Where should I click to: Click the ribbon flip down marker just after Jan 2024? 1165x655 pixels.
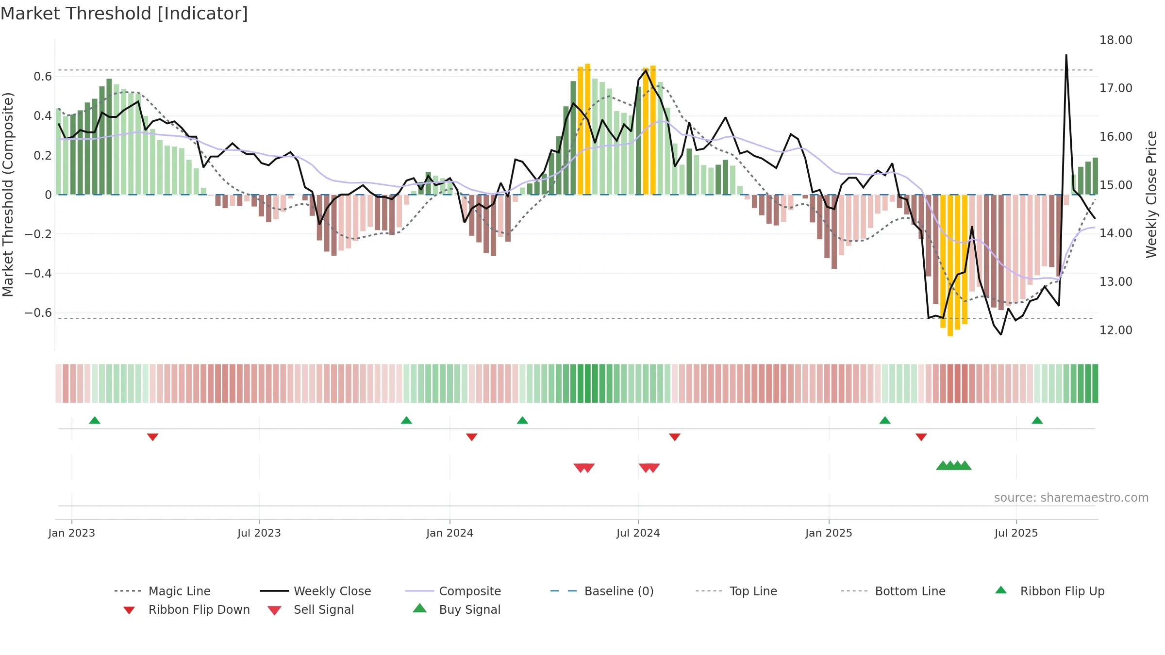[x=472, y=437]
